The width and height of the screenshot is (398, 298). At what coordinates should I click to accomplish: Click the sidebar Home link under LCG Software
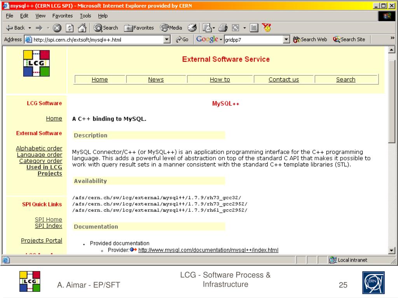click(54, 118)
